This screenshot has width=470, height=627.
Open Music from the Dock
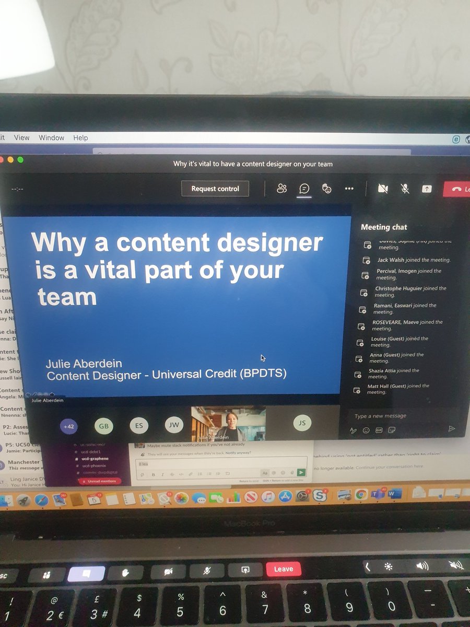coord(267,497)
